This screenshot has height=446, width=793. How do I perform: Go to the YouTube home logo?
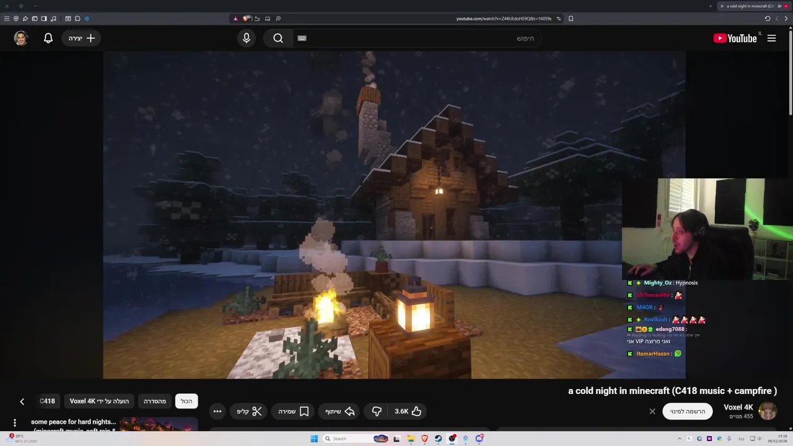click(x=735, y=38)
